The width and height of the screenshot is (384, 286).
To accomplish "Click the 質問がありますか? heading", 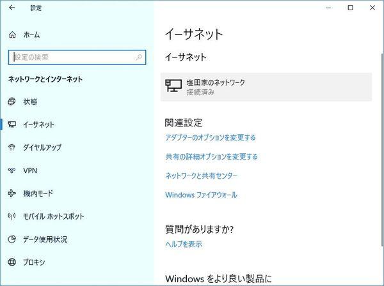I will click(199, 229).
